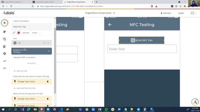Open File Explorer from taskbar
The width and height of the screenshot is (200, 112).
(35, 109)
